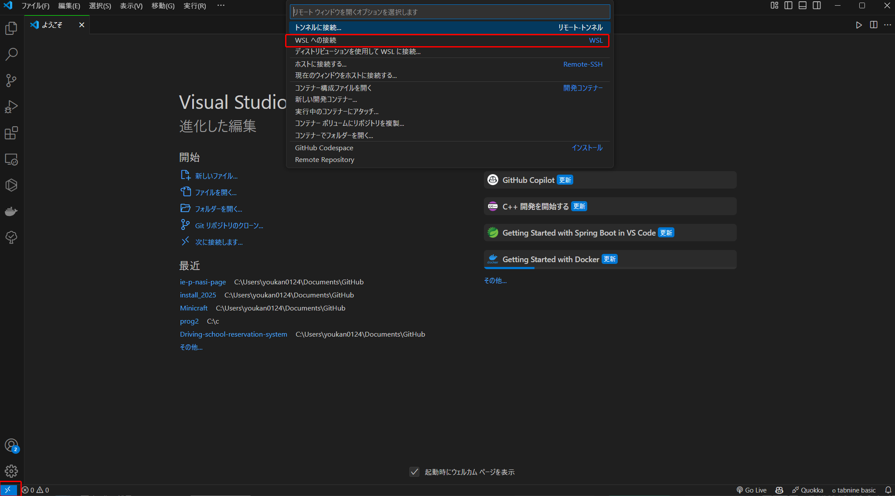The image size is (895, 496).
Task: Open the Search view in the activity bar
Action: tap(11, 54)
